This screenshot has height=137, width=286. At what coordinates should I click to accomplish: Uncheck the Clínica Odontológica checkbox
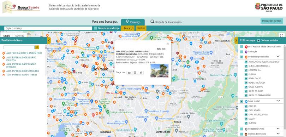[246, 66]
